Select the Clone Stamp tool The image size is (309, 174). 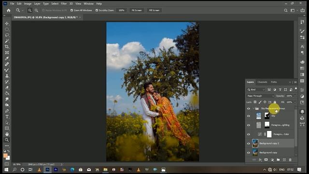(x=7, y=76)
